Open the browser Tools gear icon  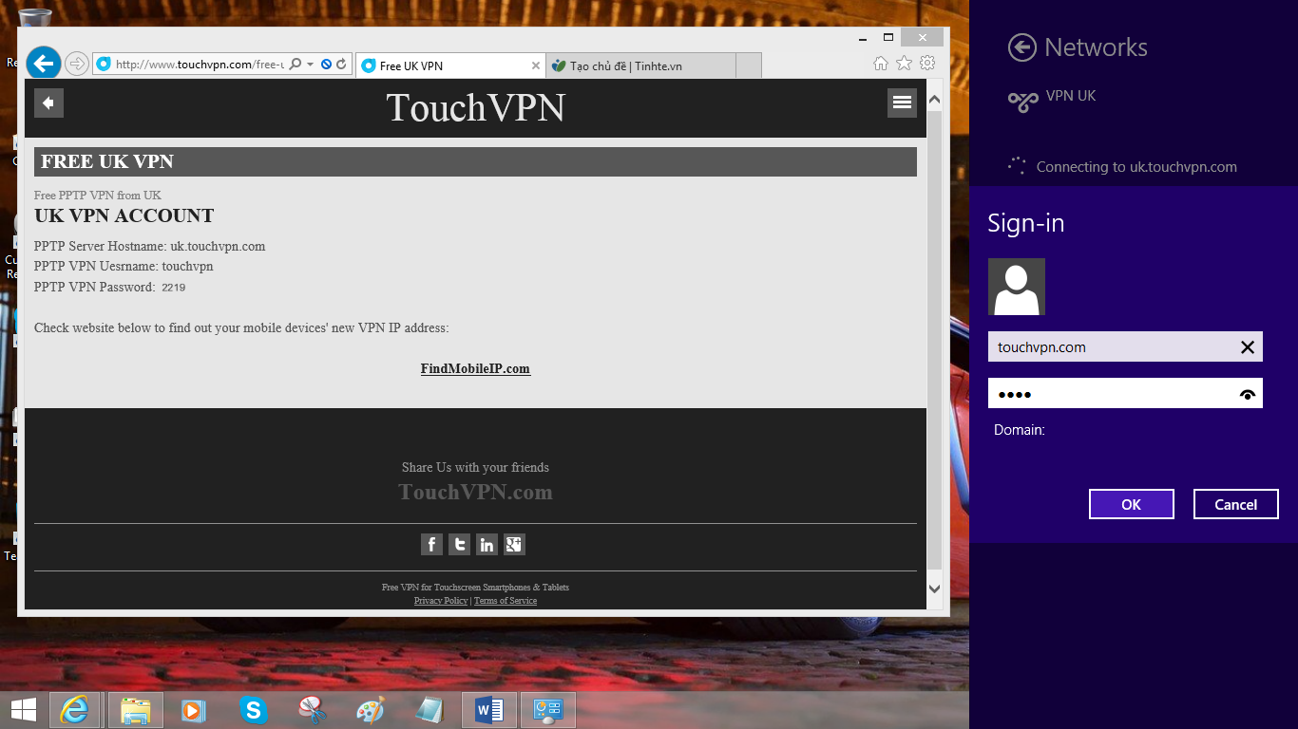(927, 63)
